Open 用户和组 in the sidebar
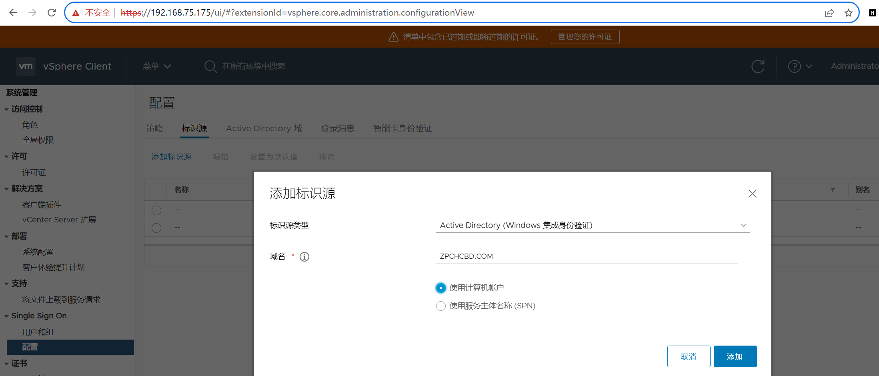 (38, 332)
